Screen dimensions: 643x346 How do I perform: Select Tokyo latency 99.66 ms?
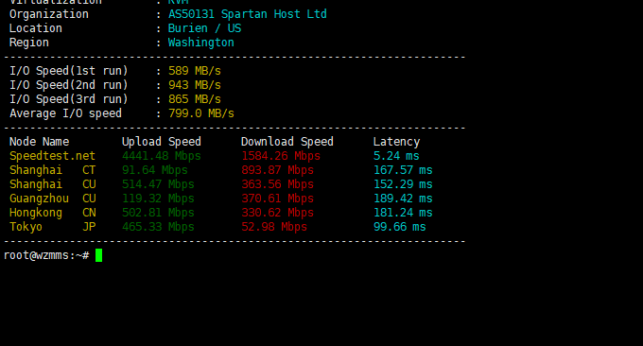tap(399, 227)
